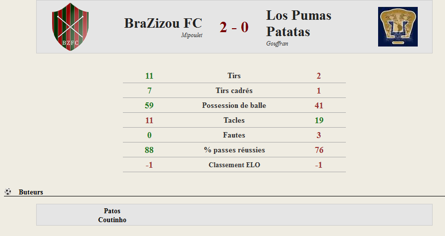Click the soccer ball icon beside Buteurs
445x236 pixels.
(x=8, y=191)
